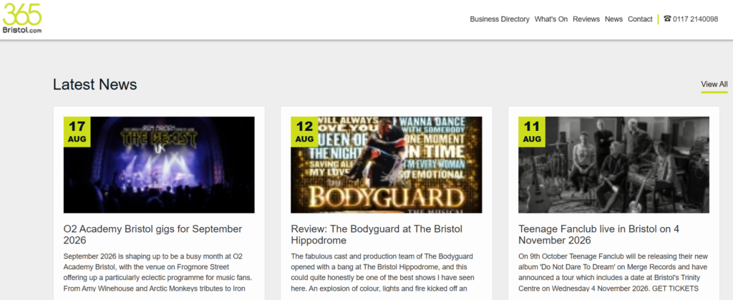Image resolution: width=733 pixels, height=300 pixels.
Task: Open the Teenage Fanclub band photo thumbnail
Action: 613,165
